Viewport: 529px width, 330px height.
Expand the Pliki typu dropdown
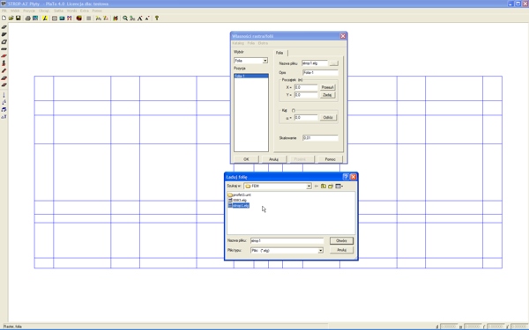click(x=321, y=251)
